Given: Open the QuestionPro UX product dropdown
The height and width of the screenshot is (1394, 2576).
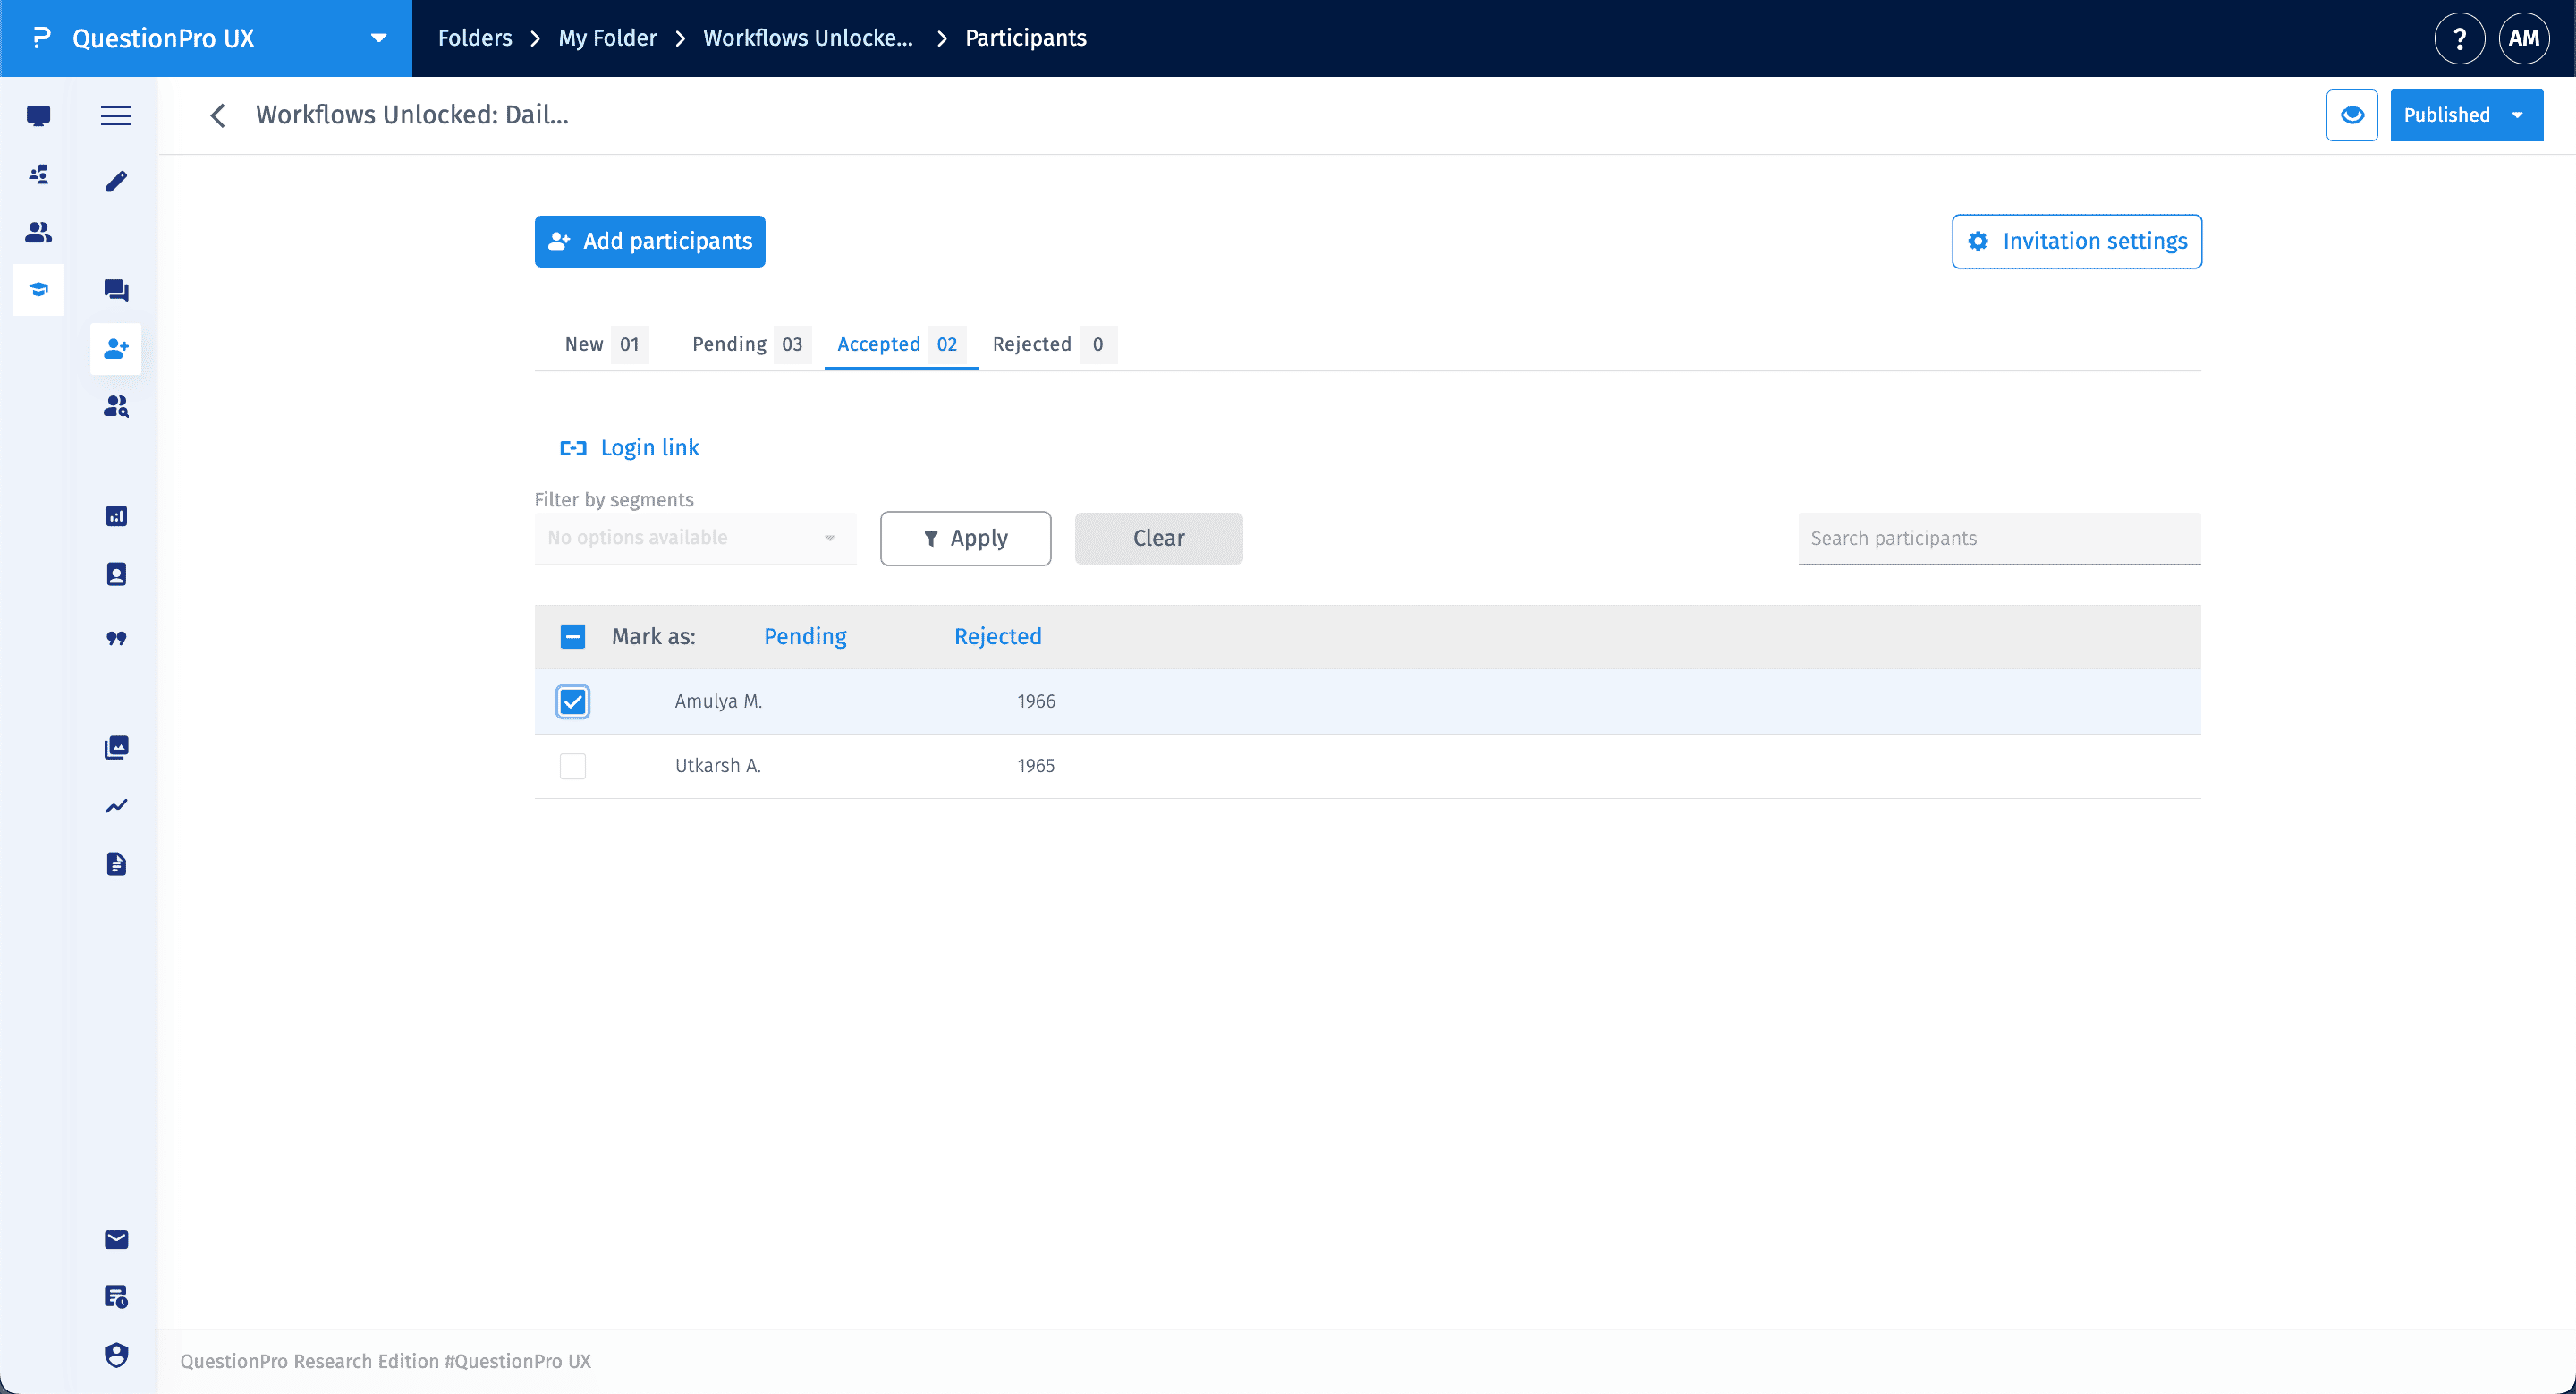Looking at the screenshot, I should pyautogui.click(x=377, y=38).
